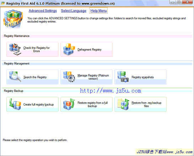194x156 pixels.
Task: Choose Restore registry from a full backup
Action: click(x=86, y=104)
